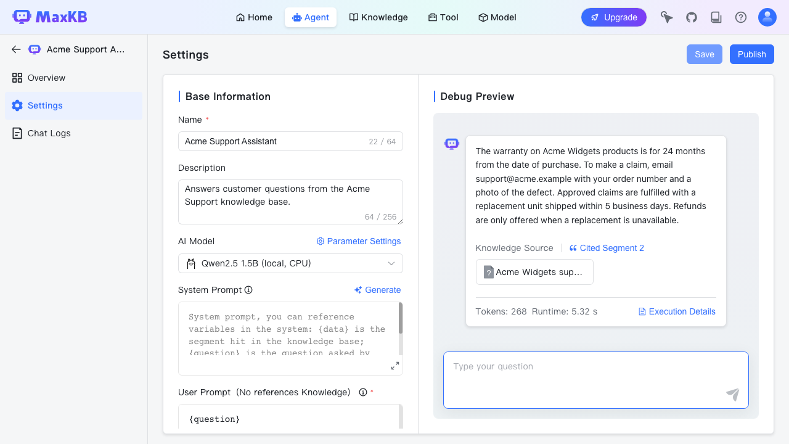Click the "Tokens: 268" text
The width and height of the screenshot is (789, 444).
pyautogui.click(x=501, y=311)
